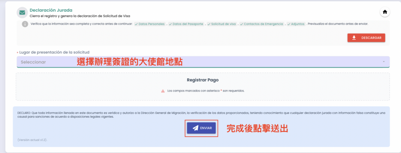
Task: Click the red warning triangle icon
Action: 163,91
